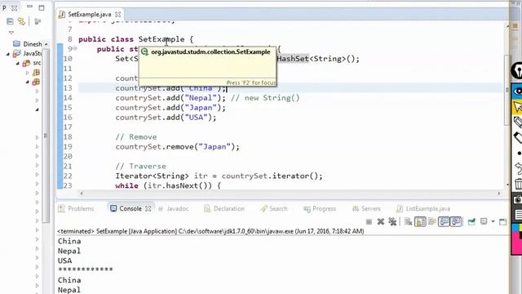The image size is (522, 294).
Task: Click the editor vertical scrollbar thumb
Action: (507, 90)
